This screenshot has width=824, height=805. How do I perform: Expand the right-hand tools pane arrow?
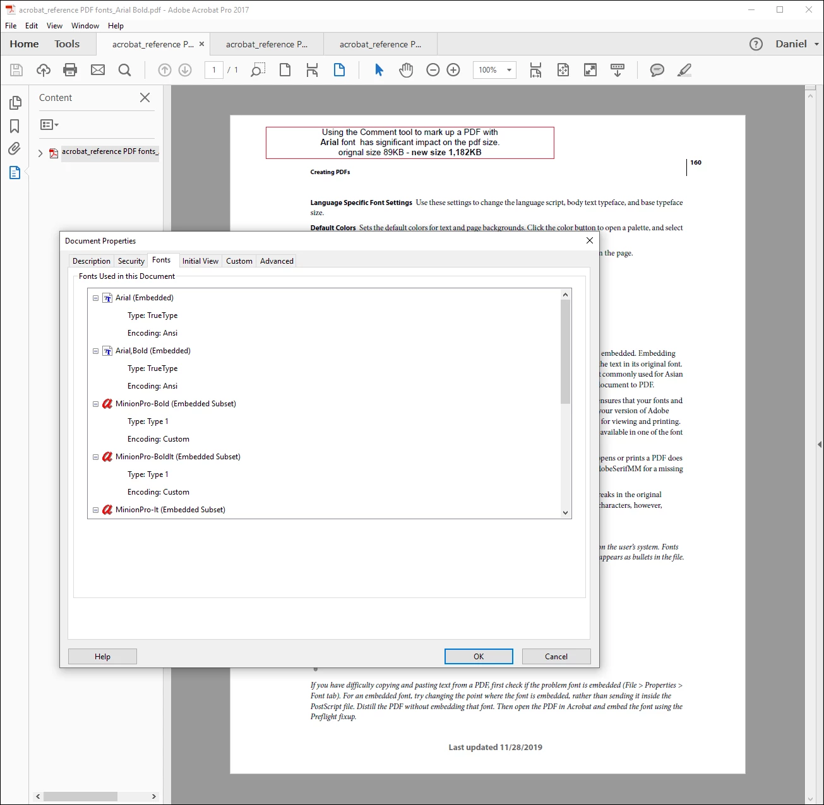click(x=819, y=445)
